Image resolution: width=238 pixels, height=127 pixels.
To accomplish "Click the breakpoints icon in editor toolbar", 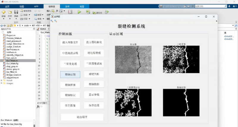I will click(70, 12).
